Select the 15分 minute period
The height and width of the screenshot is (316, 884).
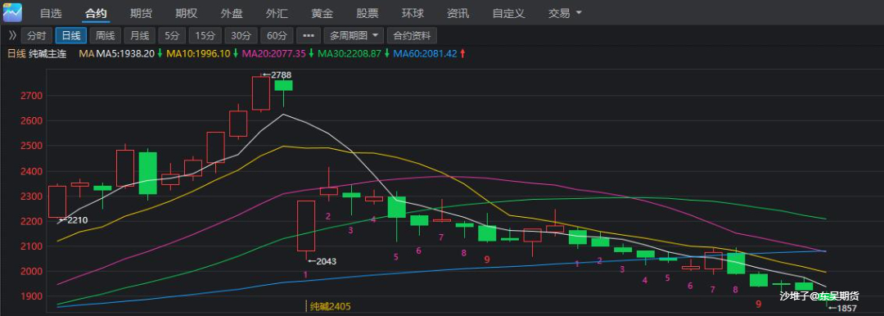click(x=205, y=35)
